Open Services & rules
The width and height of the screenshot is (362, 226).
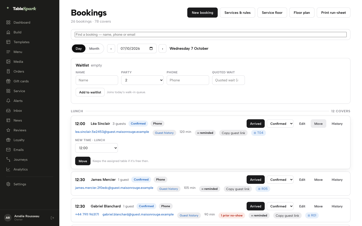238,13
